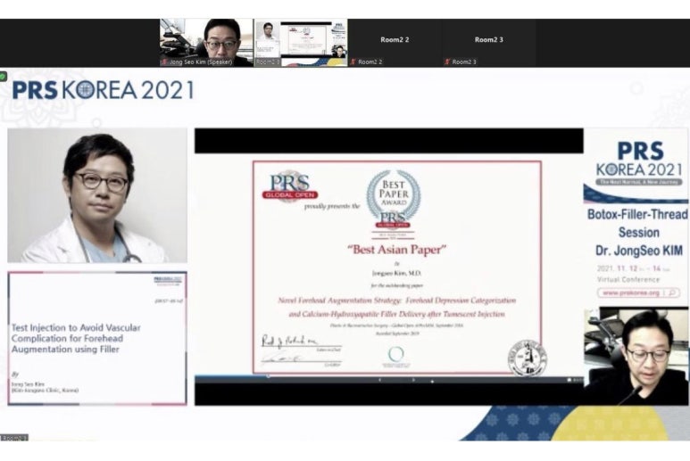Click the round stamp seal on certificate
690x461 pixels.
(528, 358)
